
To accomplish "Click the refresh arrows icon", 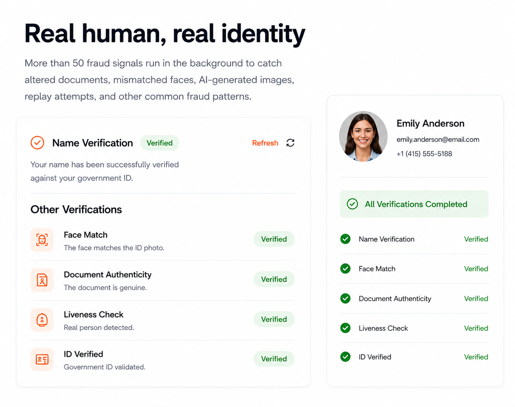I will pos(290,143).
